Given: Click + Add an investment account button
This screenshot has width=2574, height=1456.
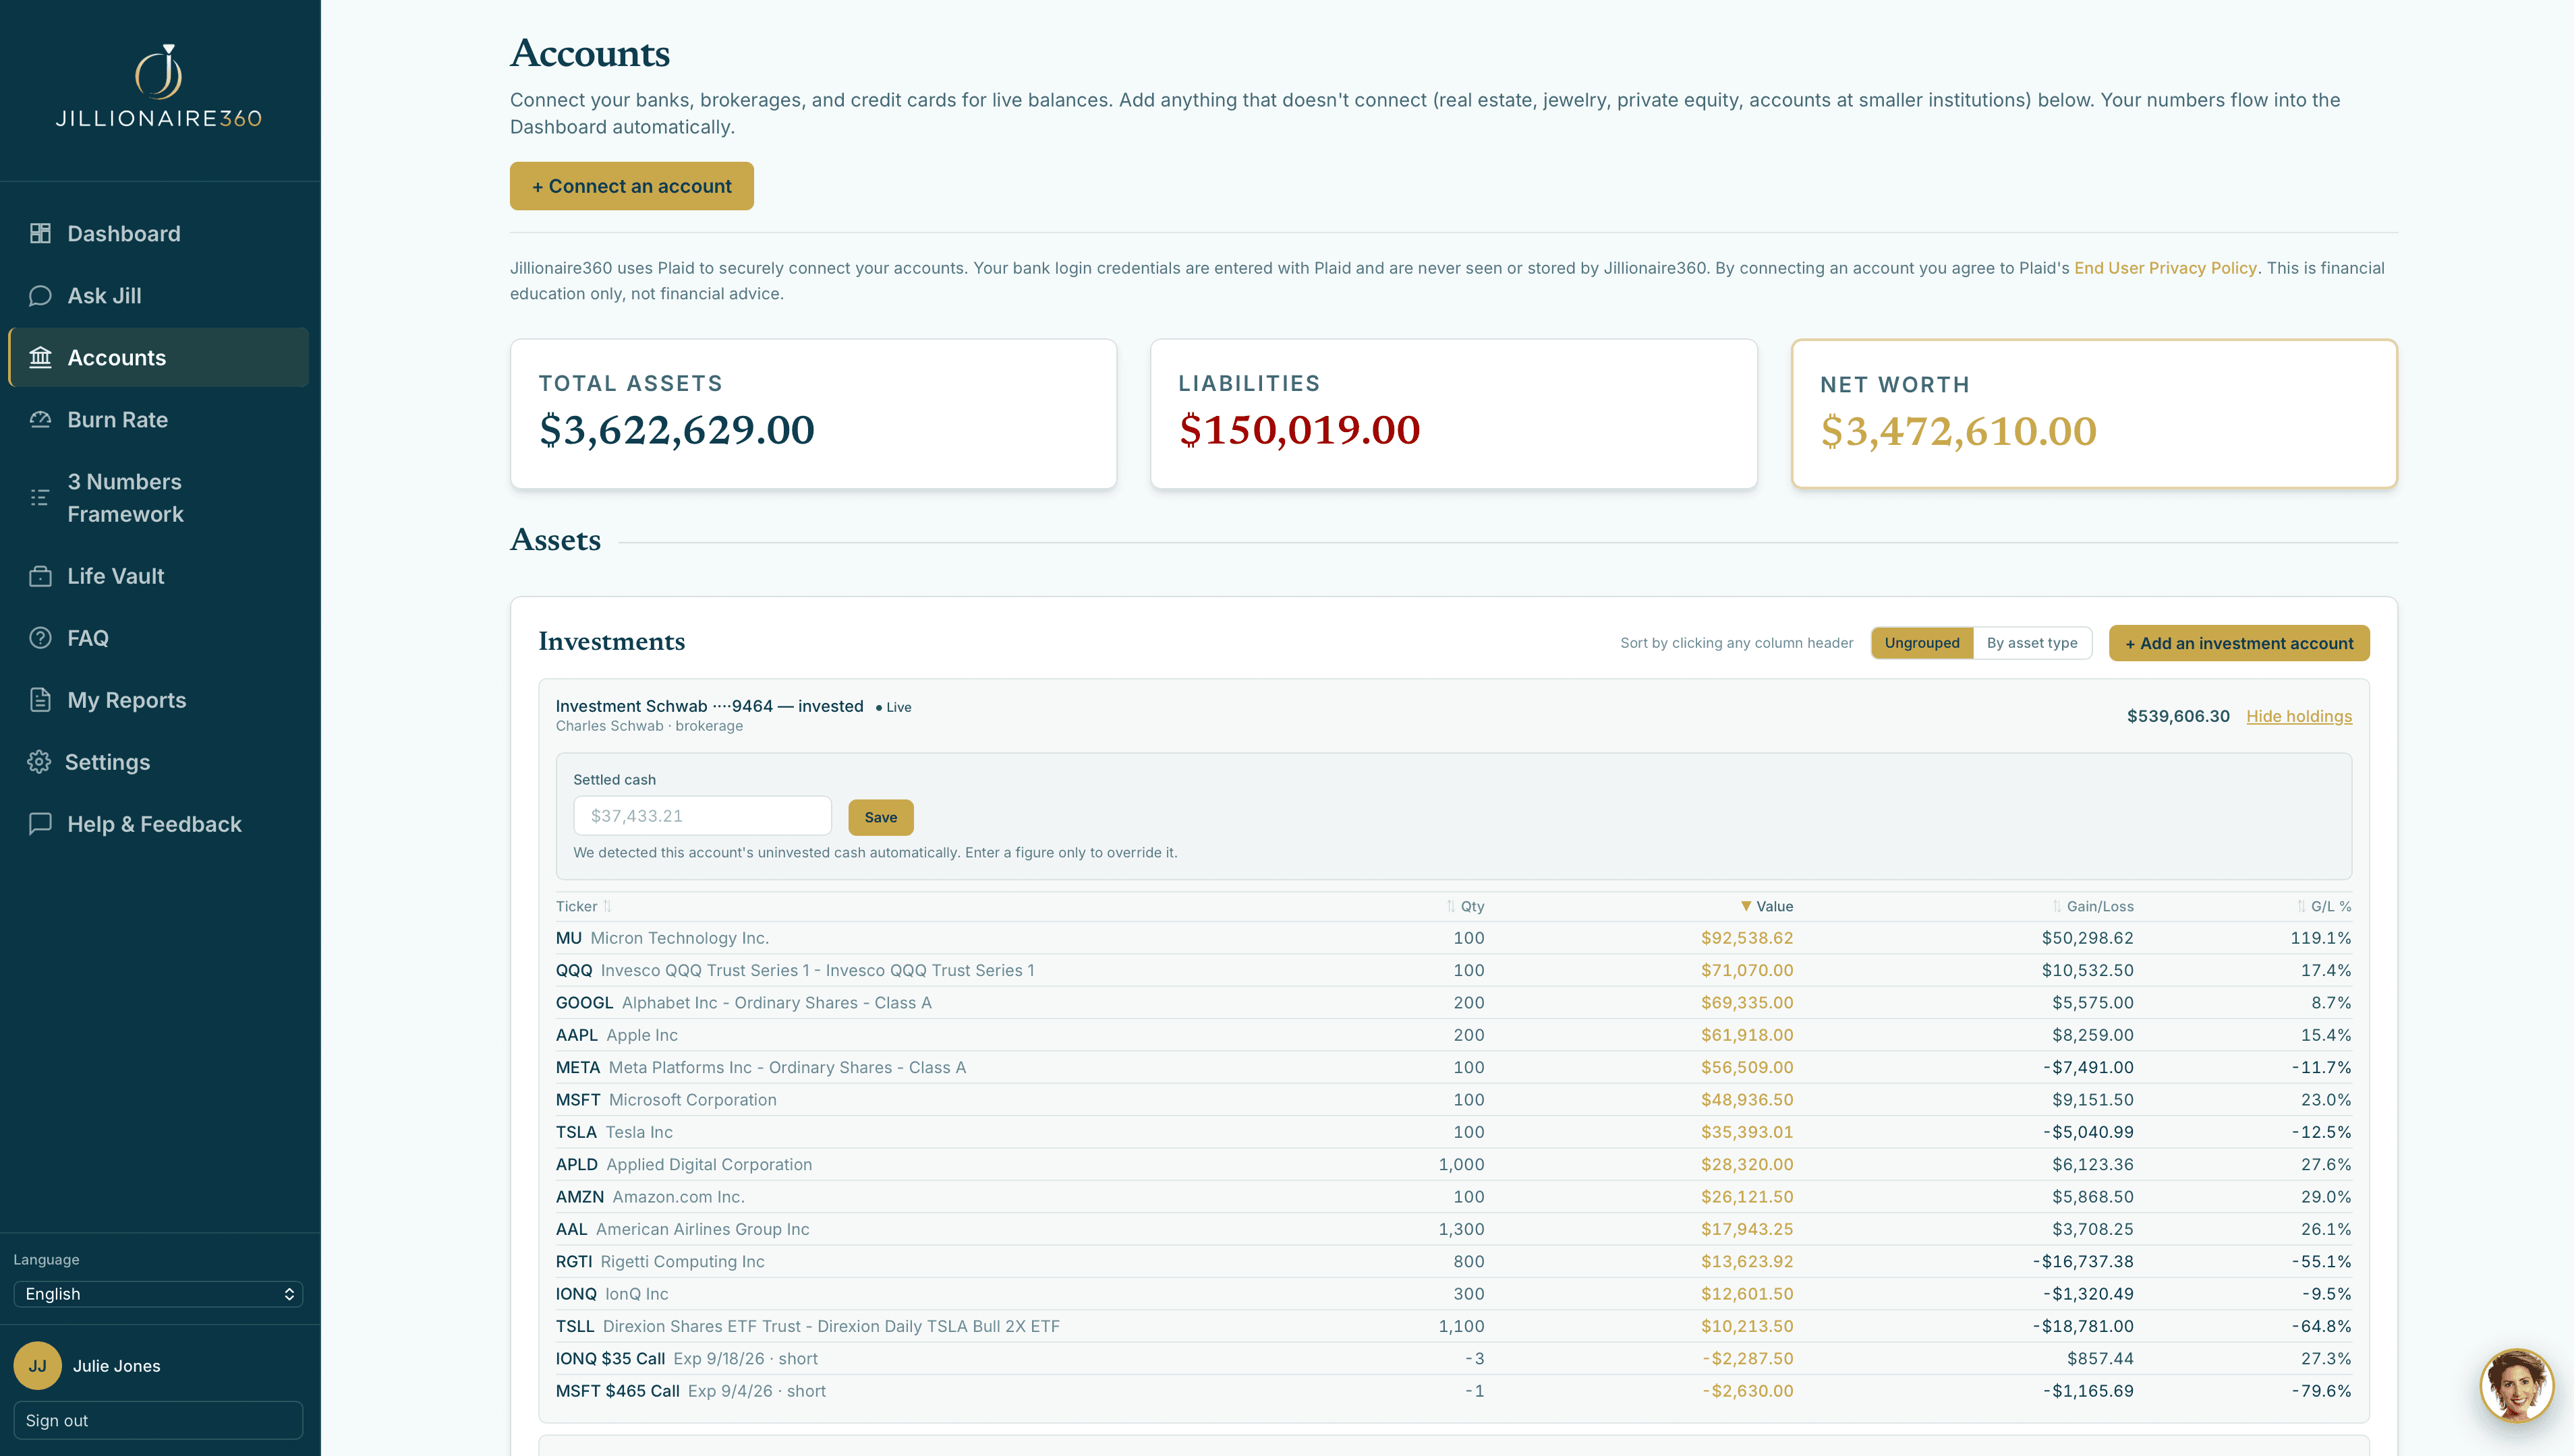Looking at the screenshot, I should pyautogui.click(x=2239, y=643).
